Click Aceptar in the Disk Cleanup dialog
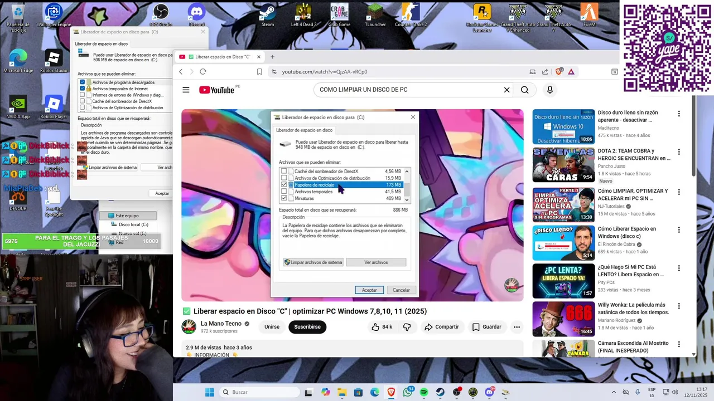This screenshot has height=401, width=714. click(x=162, y=193)
